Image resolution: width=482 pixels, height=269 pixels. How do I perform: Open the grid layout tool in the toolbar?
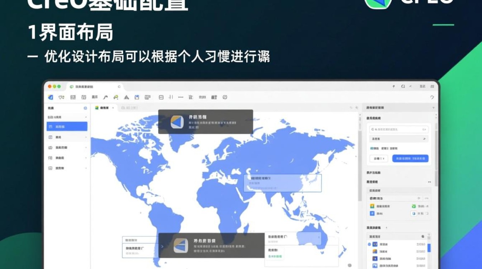pos(73,97)
